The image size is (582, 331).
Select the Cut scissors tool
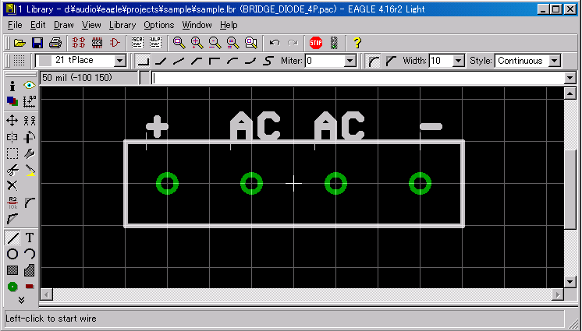point(12,170)
